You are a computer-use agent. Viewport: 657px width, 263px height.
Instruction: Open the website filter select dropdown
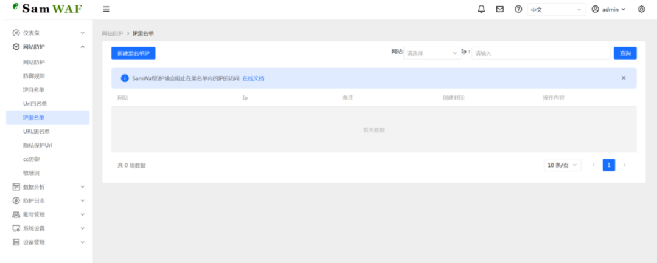point(431,53)
